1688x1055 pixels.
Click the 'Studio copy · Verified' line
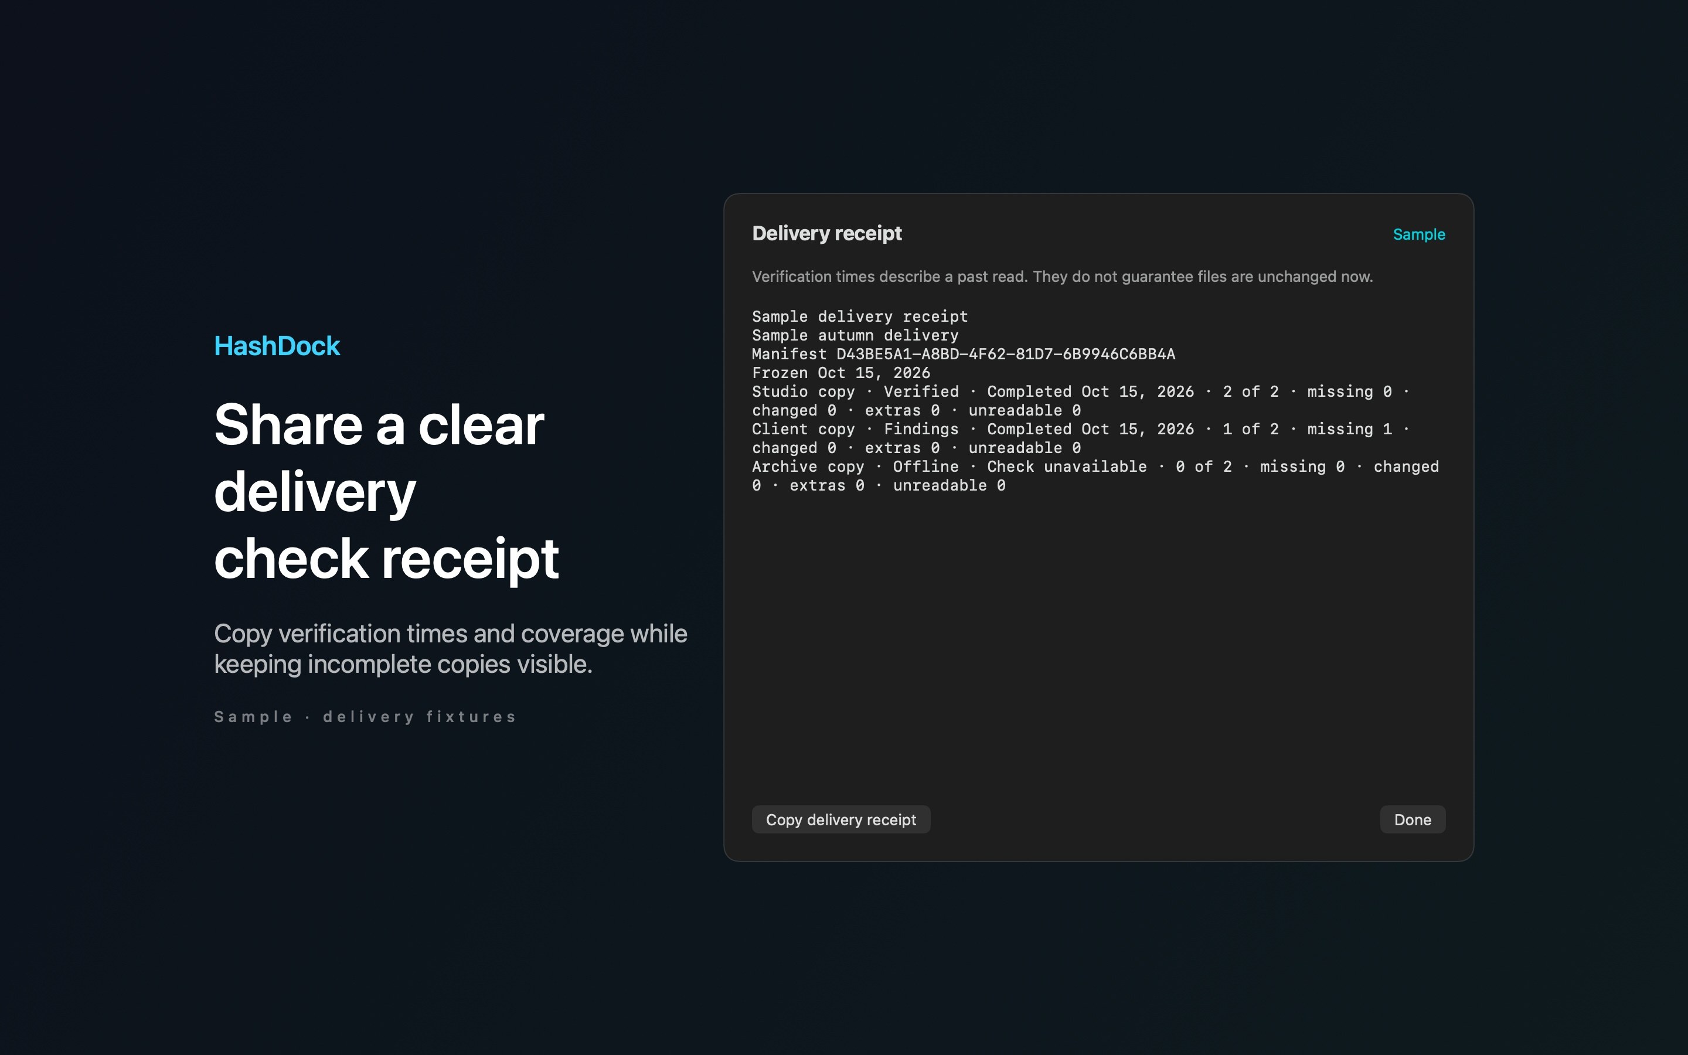tap(1081, 400)
